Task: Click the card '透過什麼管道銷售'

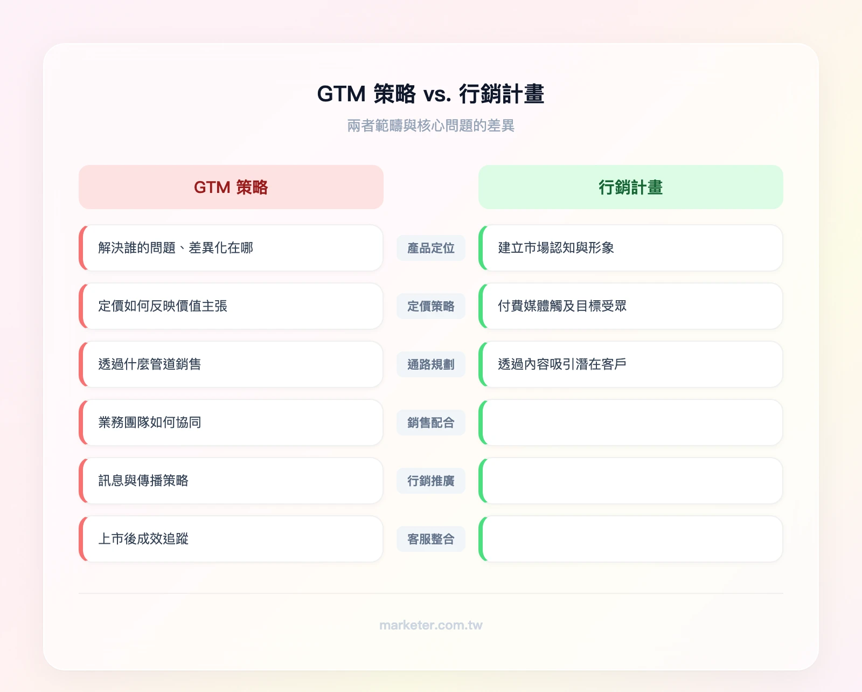Action: click(231, 364)
